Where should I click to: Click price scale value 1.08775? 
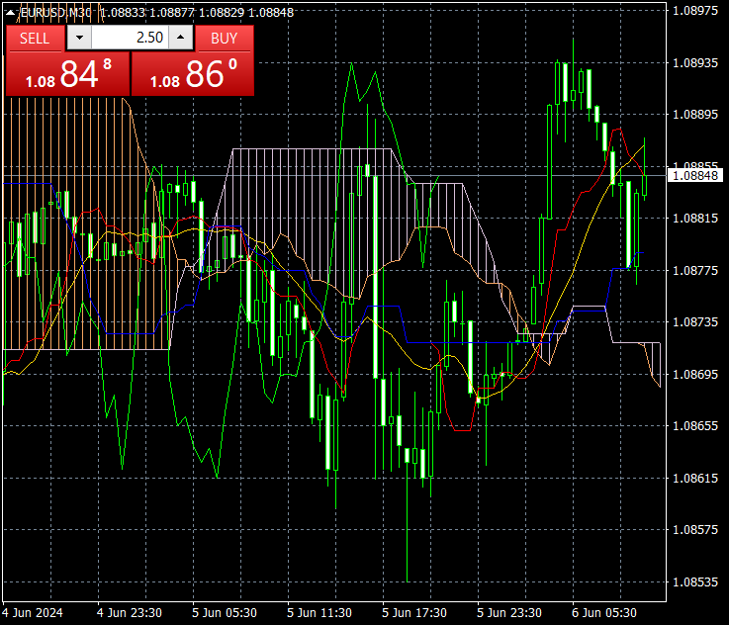tap(695, 270)
